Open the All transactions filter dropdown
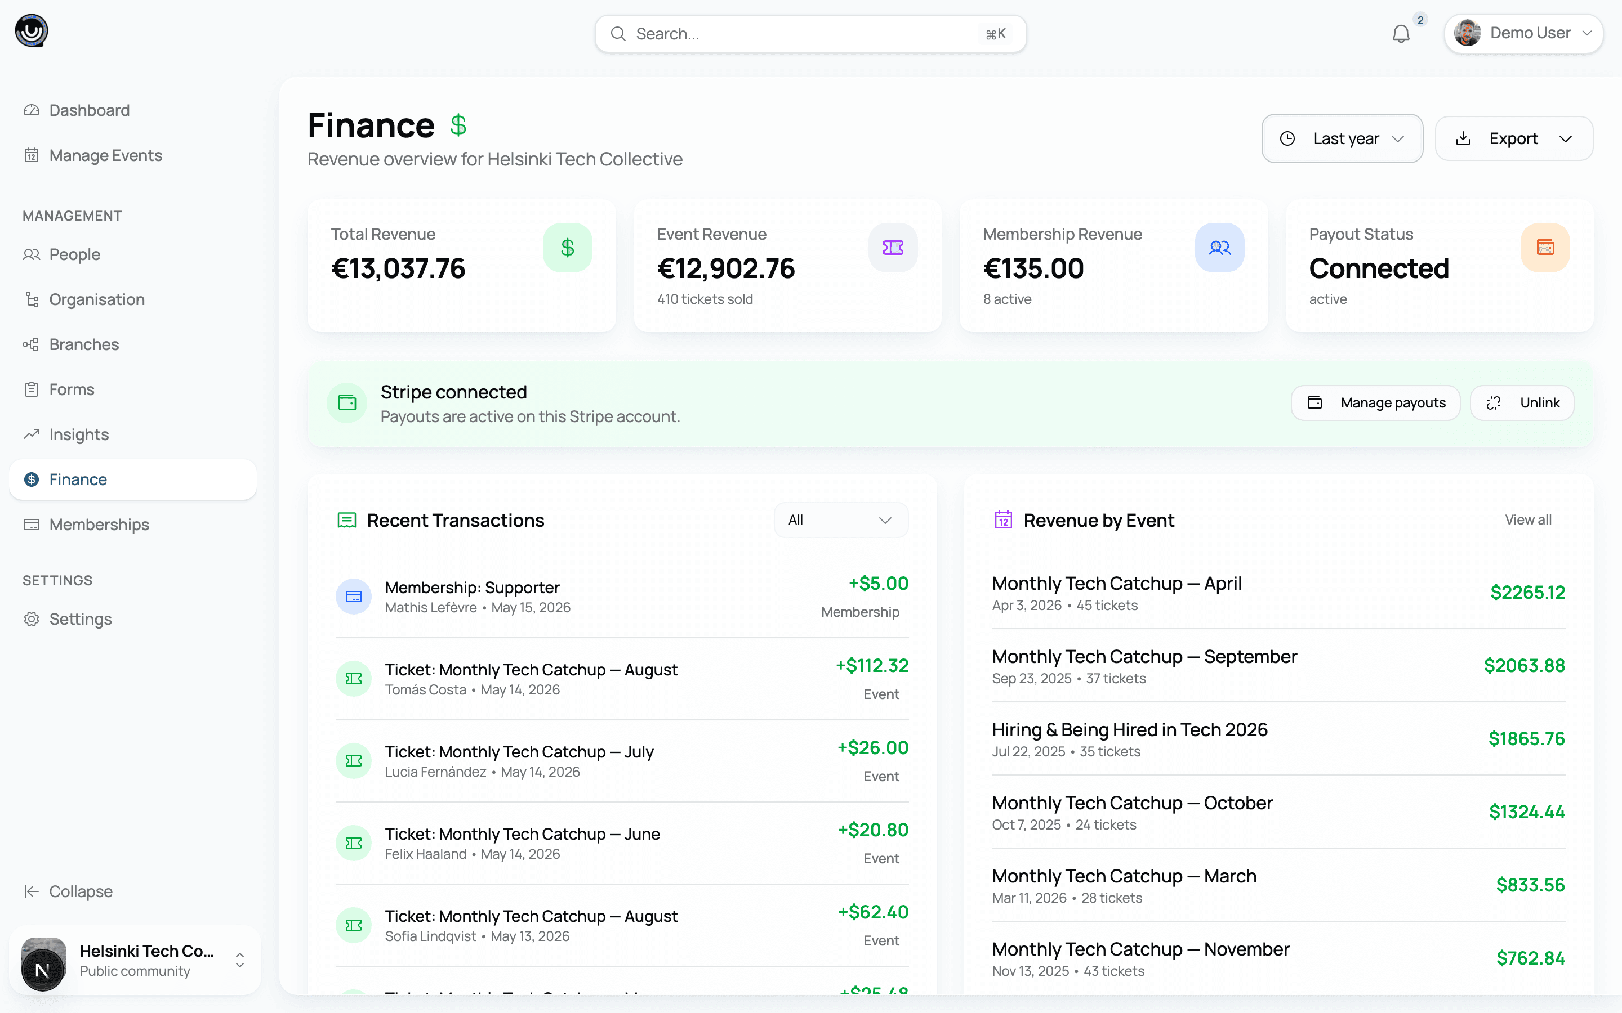This screenshot has height=1013, width=1622. pyautogui.click(x=840, y=520)
